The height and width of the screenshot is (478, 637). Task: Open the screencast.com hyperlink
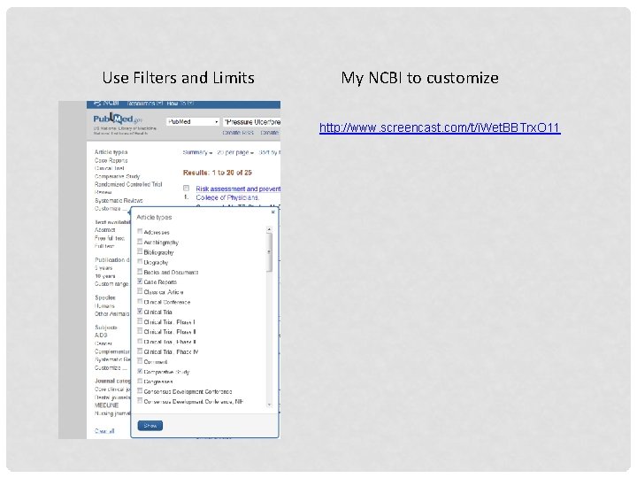[440, 127]
